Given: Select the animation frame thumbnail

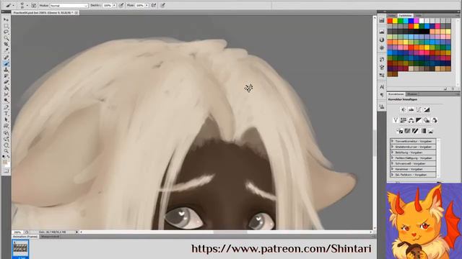Looking at the screenshot, I should 20,248.
